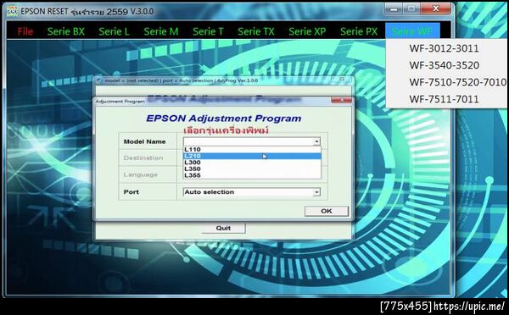Screen dimensions: 509x315
Task: Click the highlighted Serie WF menu
Action: click(412, 31)
